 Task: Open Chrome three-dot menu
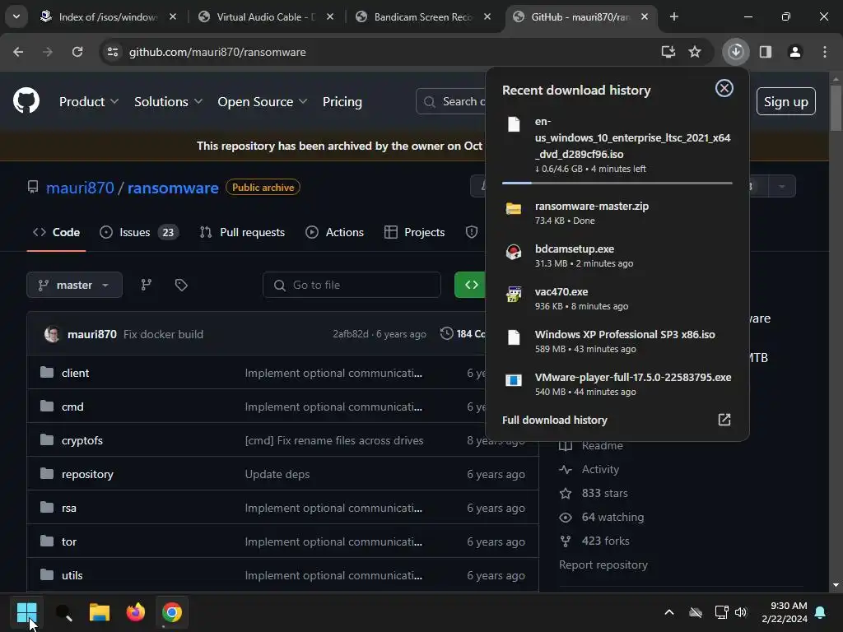[x=825, y=52]
